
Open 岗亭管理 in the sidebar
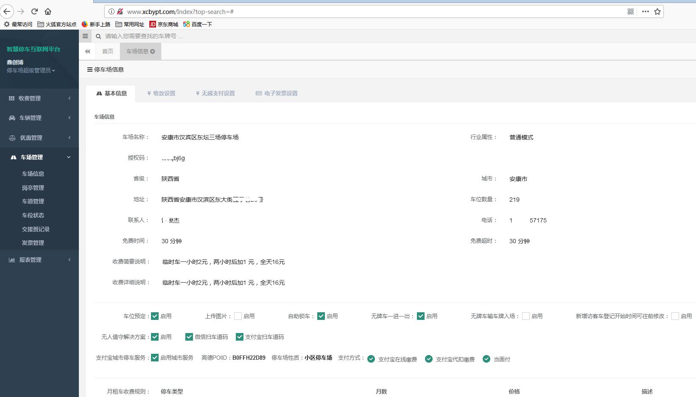point(33,188)
